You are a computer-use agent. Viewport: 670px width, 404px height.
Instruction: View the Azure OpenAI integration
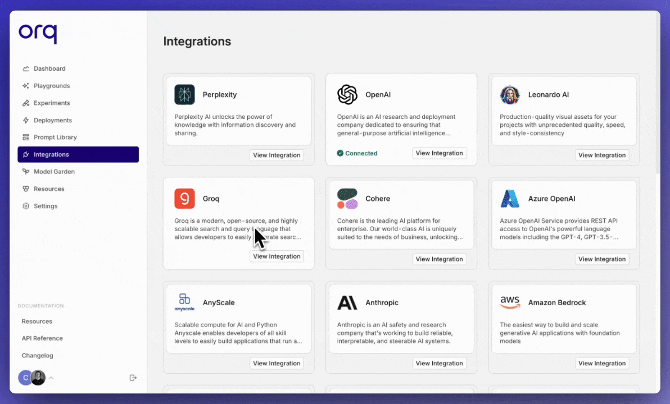(x=601, y=259)
